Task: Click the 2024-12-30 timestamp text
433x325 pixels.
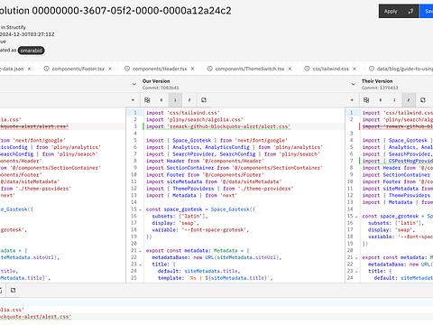Action: (x=27, y=34)
